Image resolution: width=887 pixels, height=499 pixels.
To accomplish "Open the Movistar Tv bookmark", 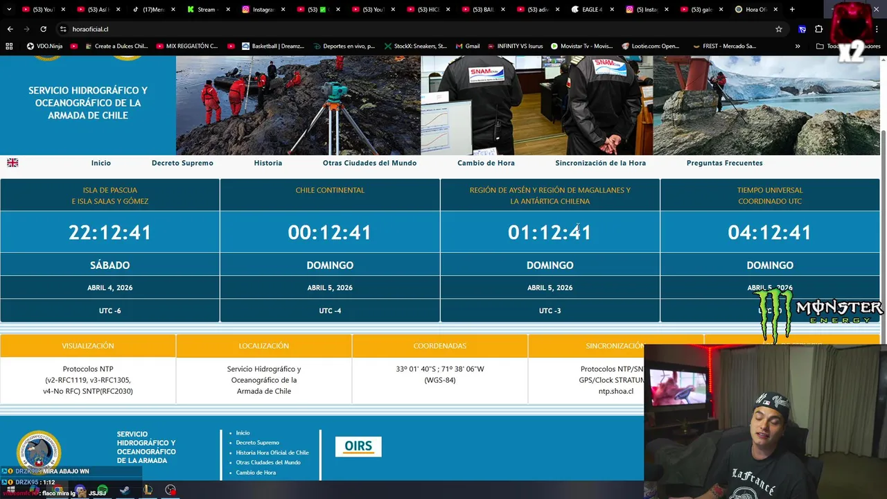I will pos(582,46).
